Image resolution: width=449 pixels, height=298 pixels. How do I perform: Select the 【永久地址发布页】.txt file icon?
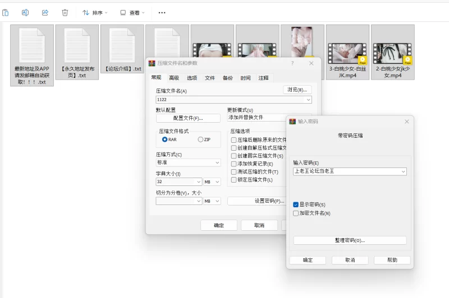tap(77, 46)
